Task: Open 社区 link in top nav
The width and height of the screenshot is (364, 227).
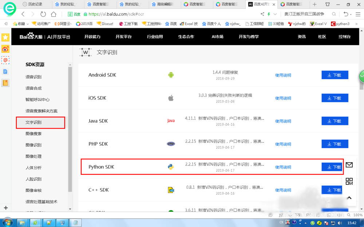Action: tap(322, 37)
